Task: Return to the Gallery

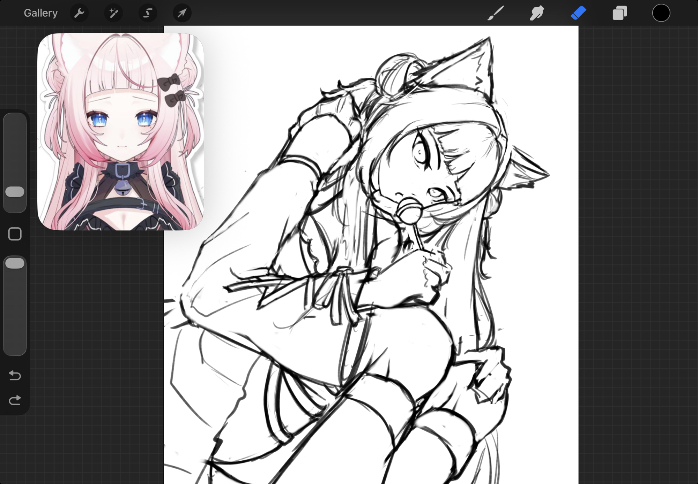Action: pyautogui.click(x=40, y=13)
